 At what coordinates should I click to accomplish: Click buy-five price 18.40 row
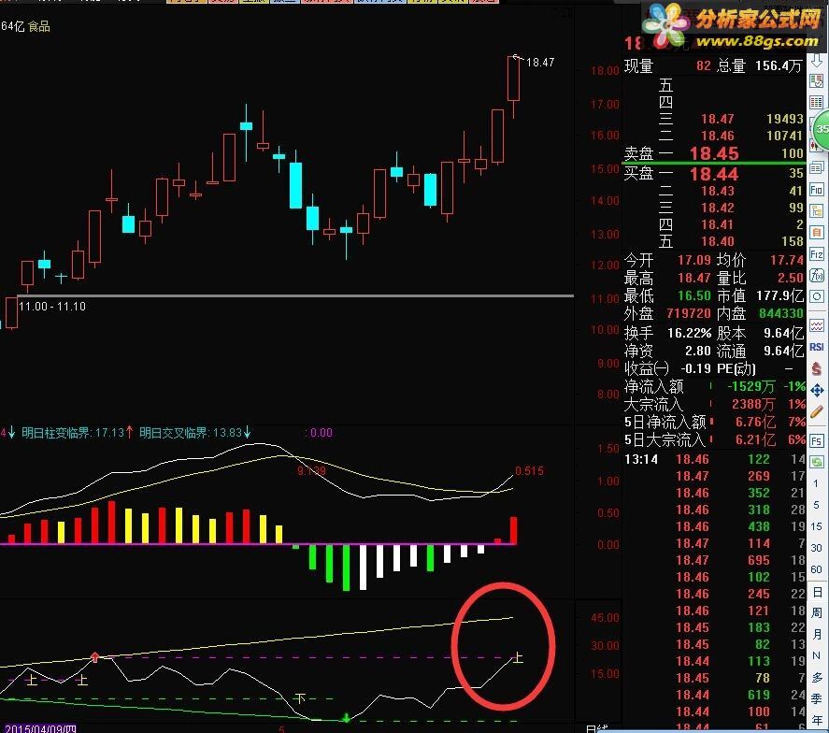(715, 242)
